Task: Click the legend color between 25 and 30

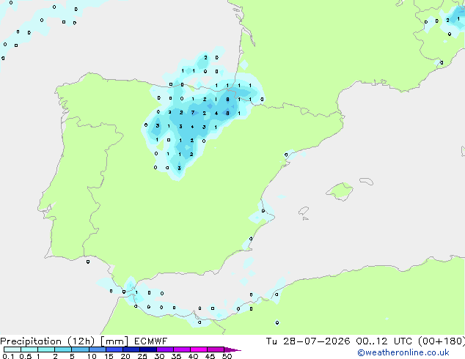Action: (148, 349)
